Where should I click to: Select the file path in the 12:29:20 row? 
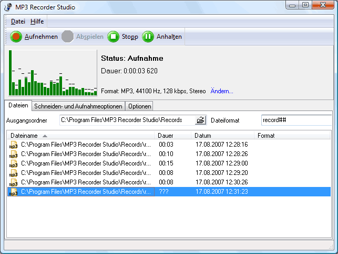pos(86,173)
